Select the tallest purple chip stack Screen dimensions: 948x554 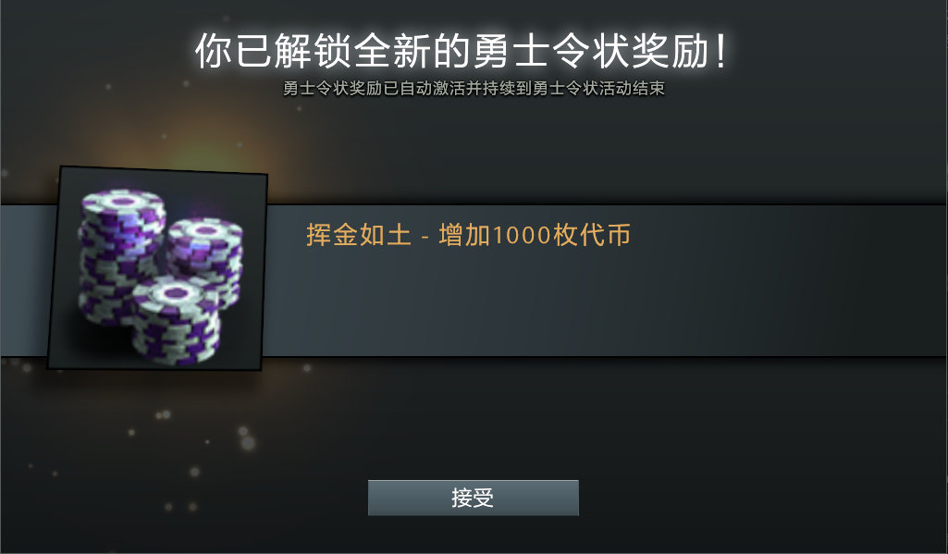[x=121, y=257]
